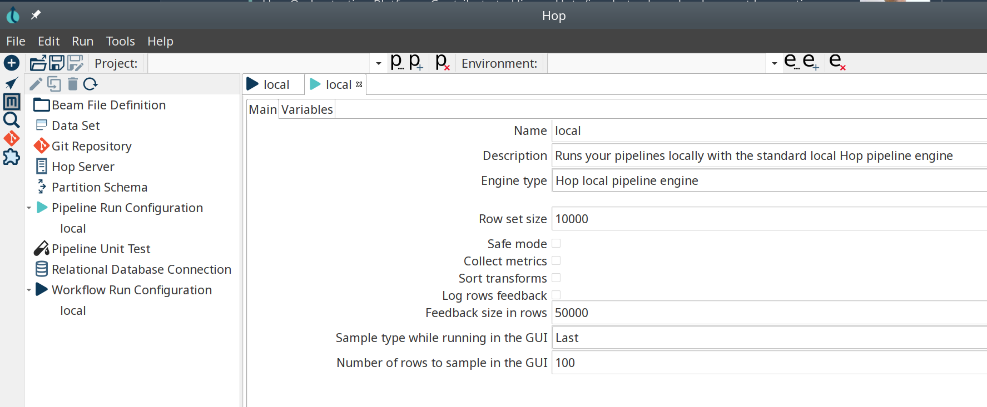Collapse the Pipeline Run Configuration tree node
This screenshot has width=987, height=407.
tap(29, 208)
